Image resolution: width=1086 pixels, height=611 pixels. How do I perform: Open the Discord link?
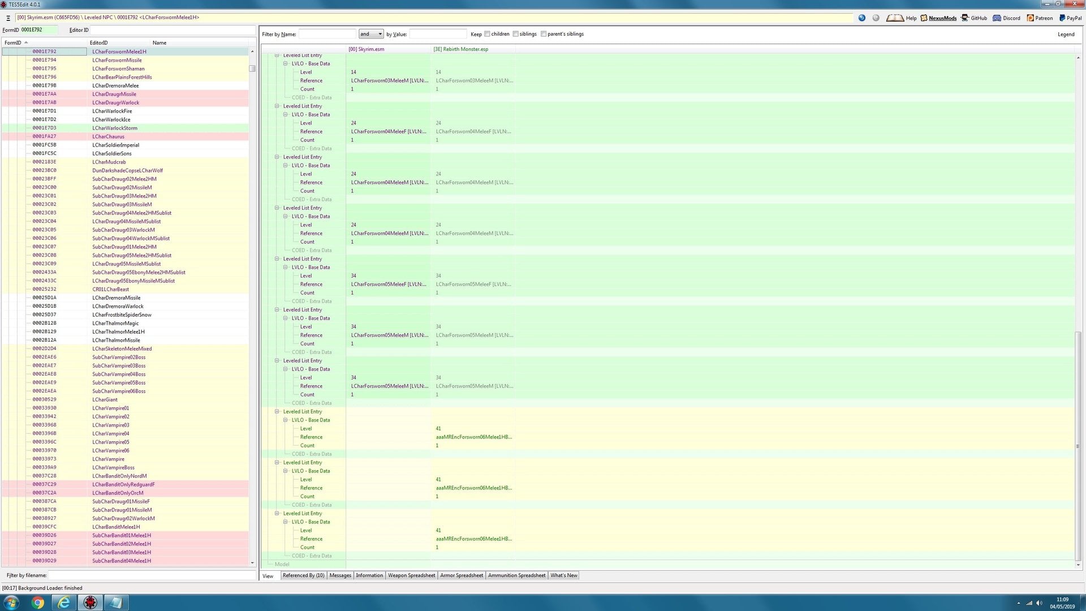click(1006, 18)
